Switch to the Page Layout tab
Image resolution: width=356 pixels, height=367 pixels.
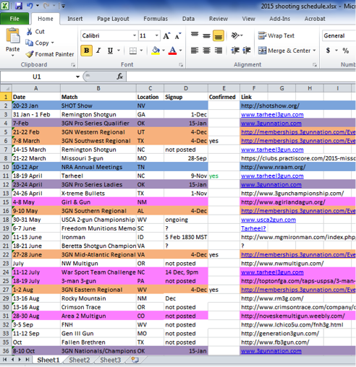tap(113, 19)
